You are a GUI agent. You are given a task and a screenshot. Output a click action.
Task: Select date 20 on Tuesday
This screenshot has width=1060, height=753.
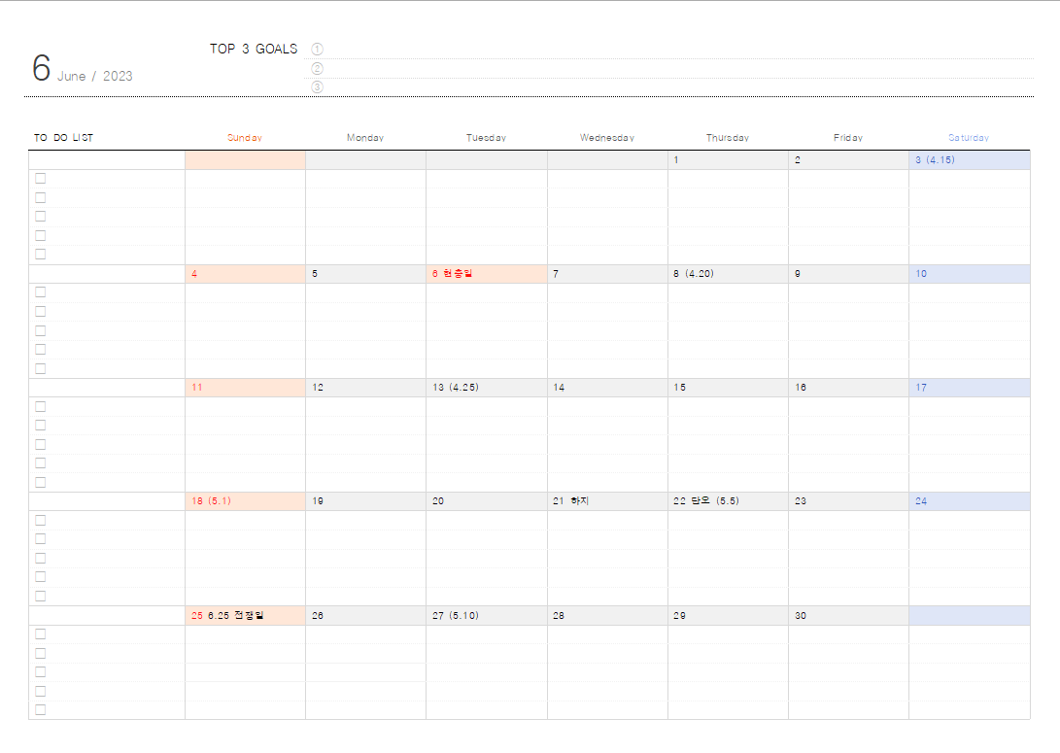[x=487, y=501]
